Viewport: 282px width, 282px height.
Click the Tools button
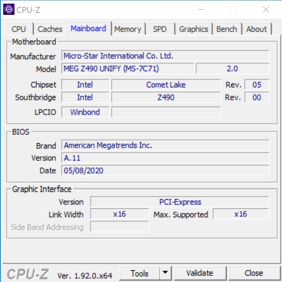140,274
